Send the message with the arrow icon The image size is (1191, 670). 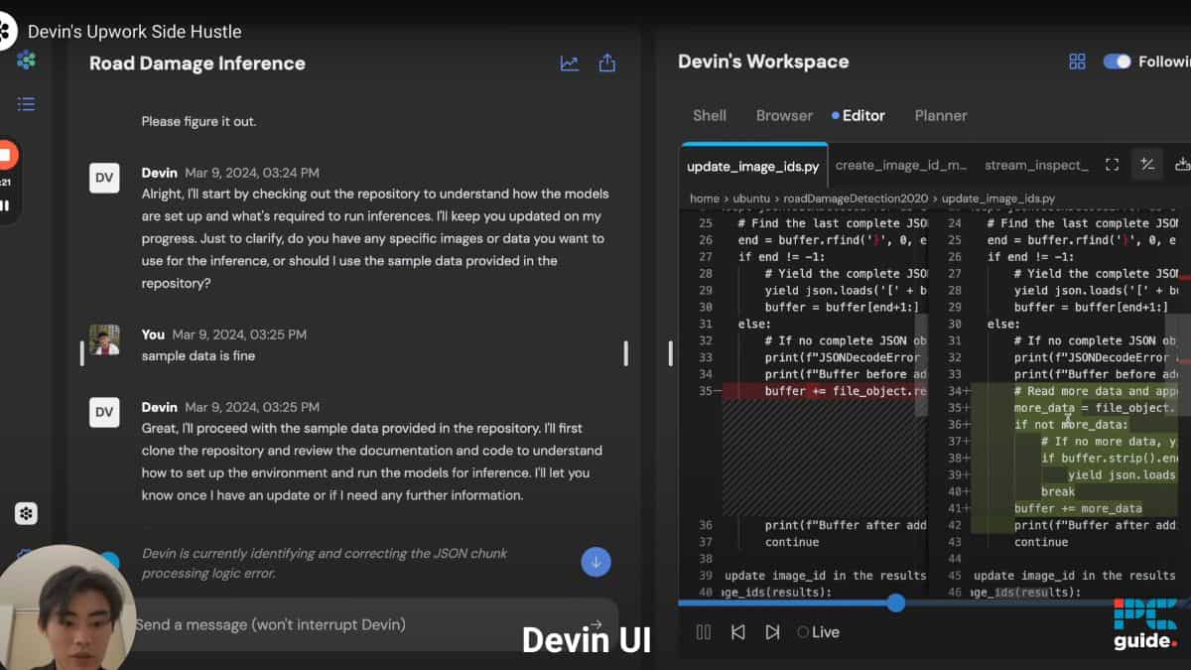[596, 624]
